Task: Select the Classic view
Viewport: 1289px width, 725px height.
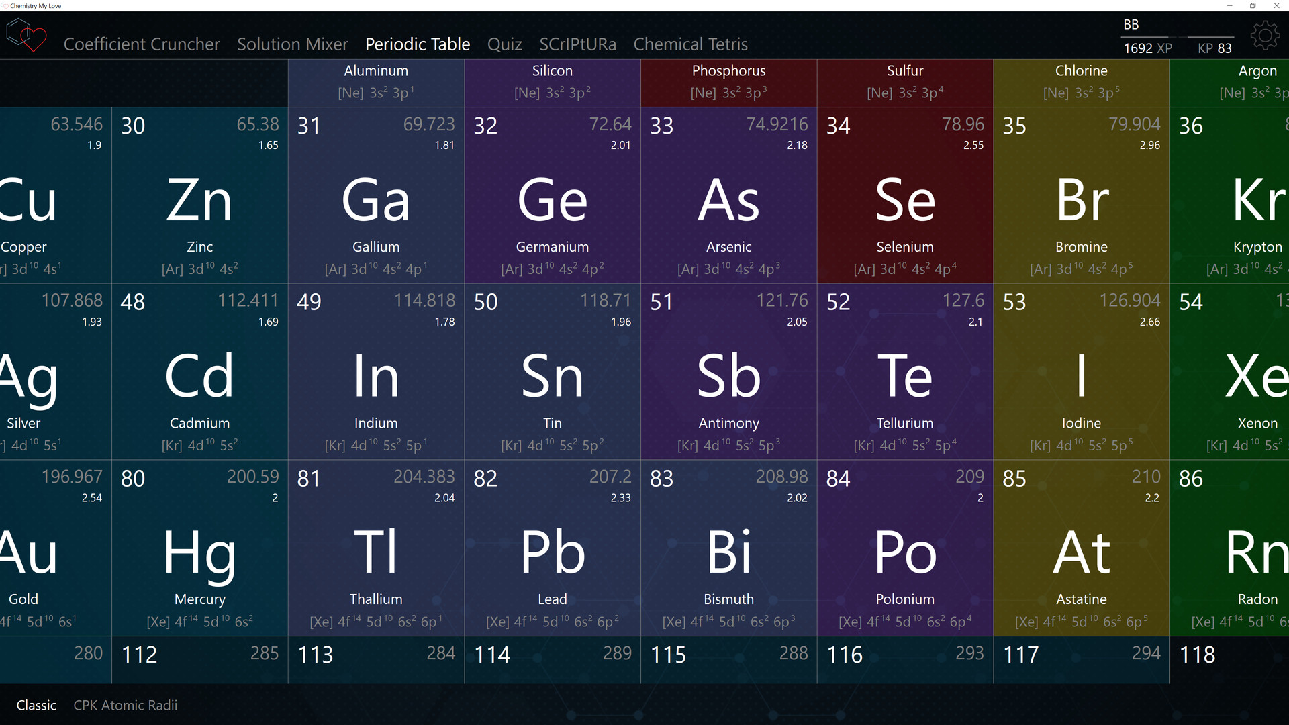Action: pos(37,705)
